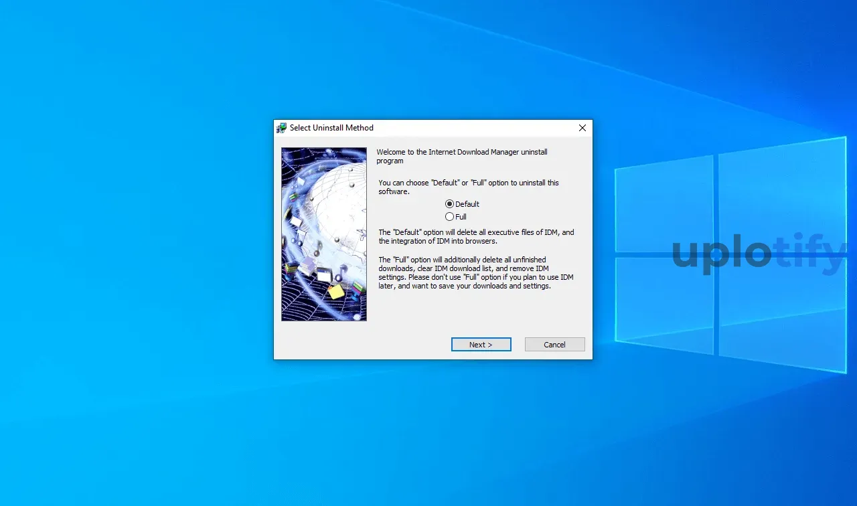Viewport: 857px width, 506px height.
Task: Click the 'Select Uninstall Method' title text
Action: 331,128
